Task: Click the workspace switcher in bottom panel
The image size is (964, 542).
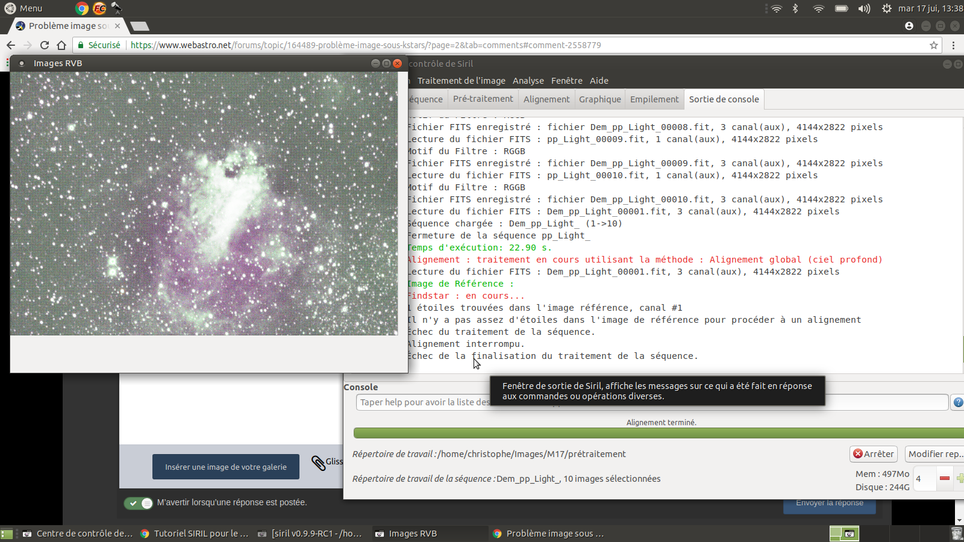Action: (844, 534)
